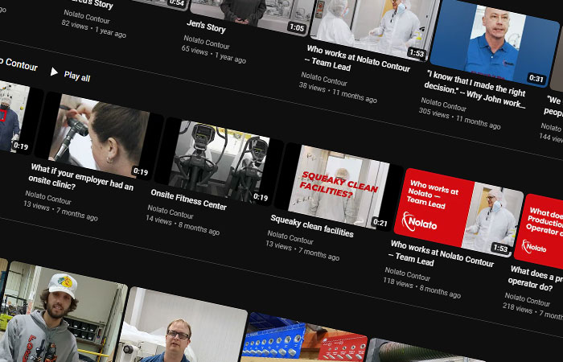Click Play all button label
The image size is (563, 362).
(x=77, y=76)
